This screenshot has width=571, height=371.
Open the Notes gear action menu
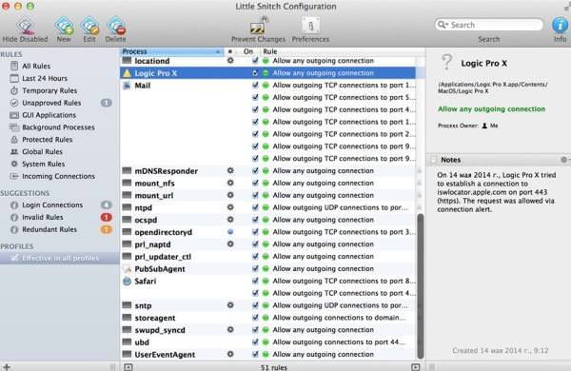(564, 160)
